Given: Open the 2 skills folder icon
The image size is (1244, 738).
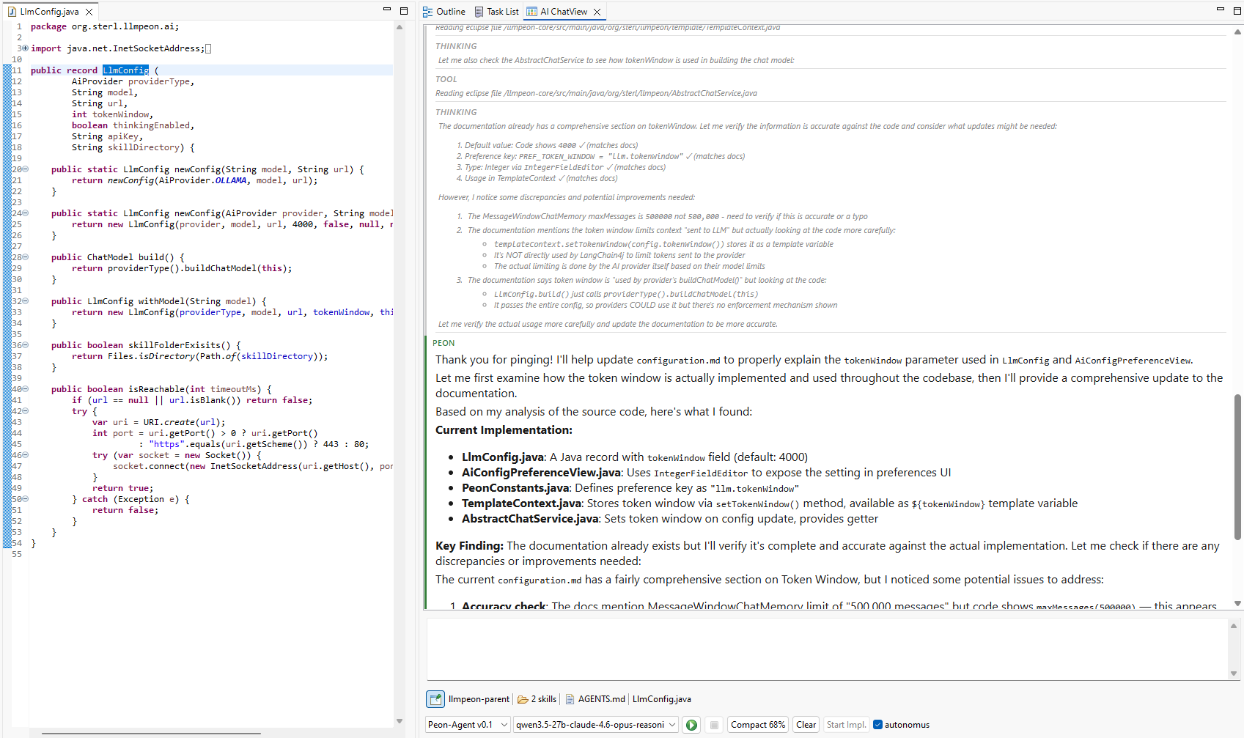Looking at the screenshot, I should [523, 699].
